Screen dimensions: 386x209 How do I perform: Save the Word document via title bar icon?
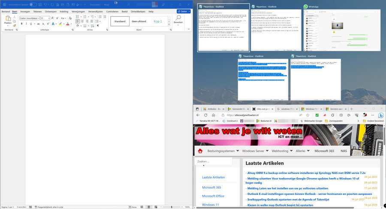point(40,5)
